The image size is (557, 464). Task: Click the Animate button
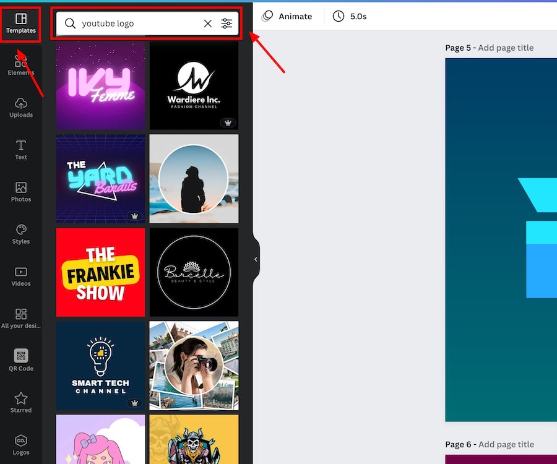[287, 16]
